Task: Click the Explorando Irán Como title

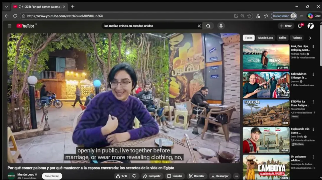Action: 300,131
